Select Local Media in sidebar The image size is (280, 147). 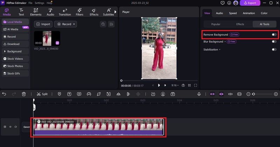coord(15,22)
